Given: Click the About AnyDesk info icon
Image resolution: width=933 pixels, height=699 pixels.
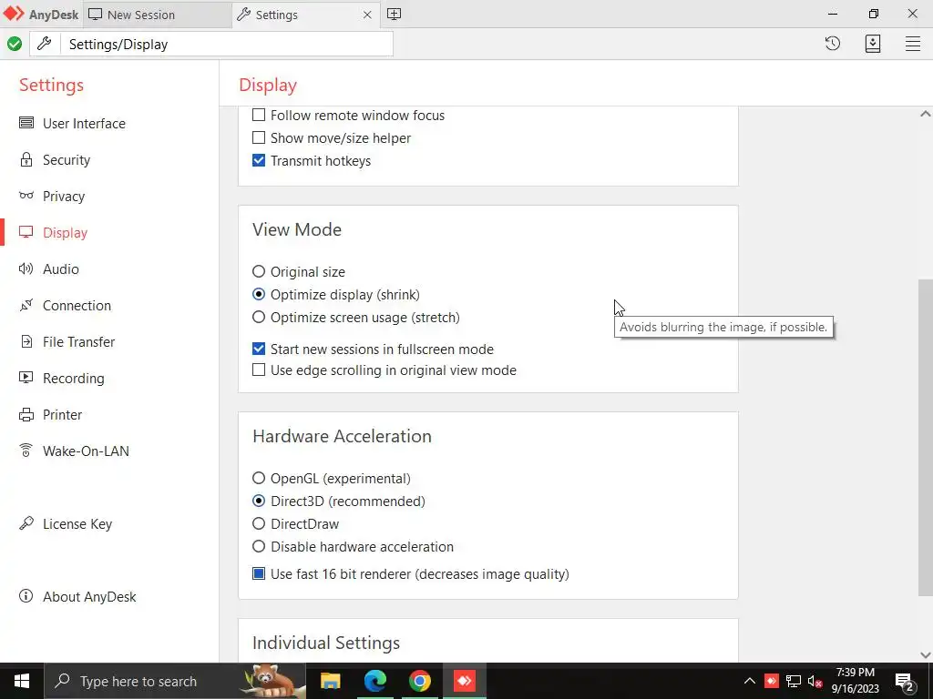Looking at the screenshot, I should (x=26, y=595).
